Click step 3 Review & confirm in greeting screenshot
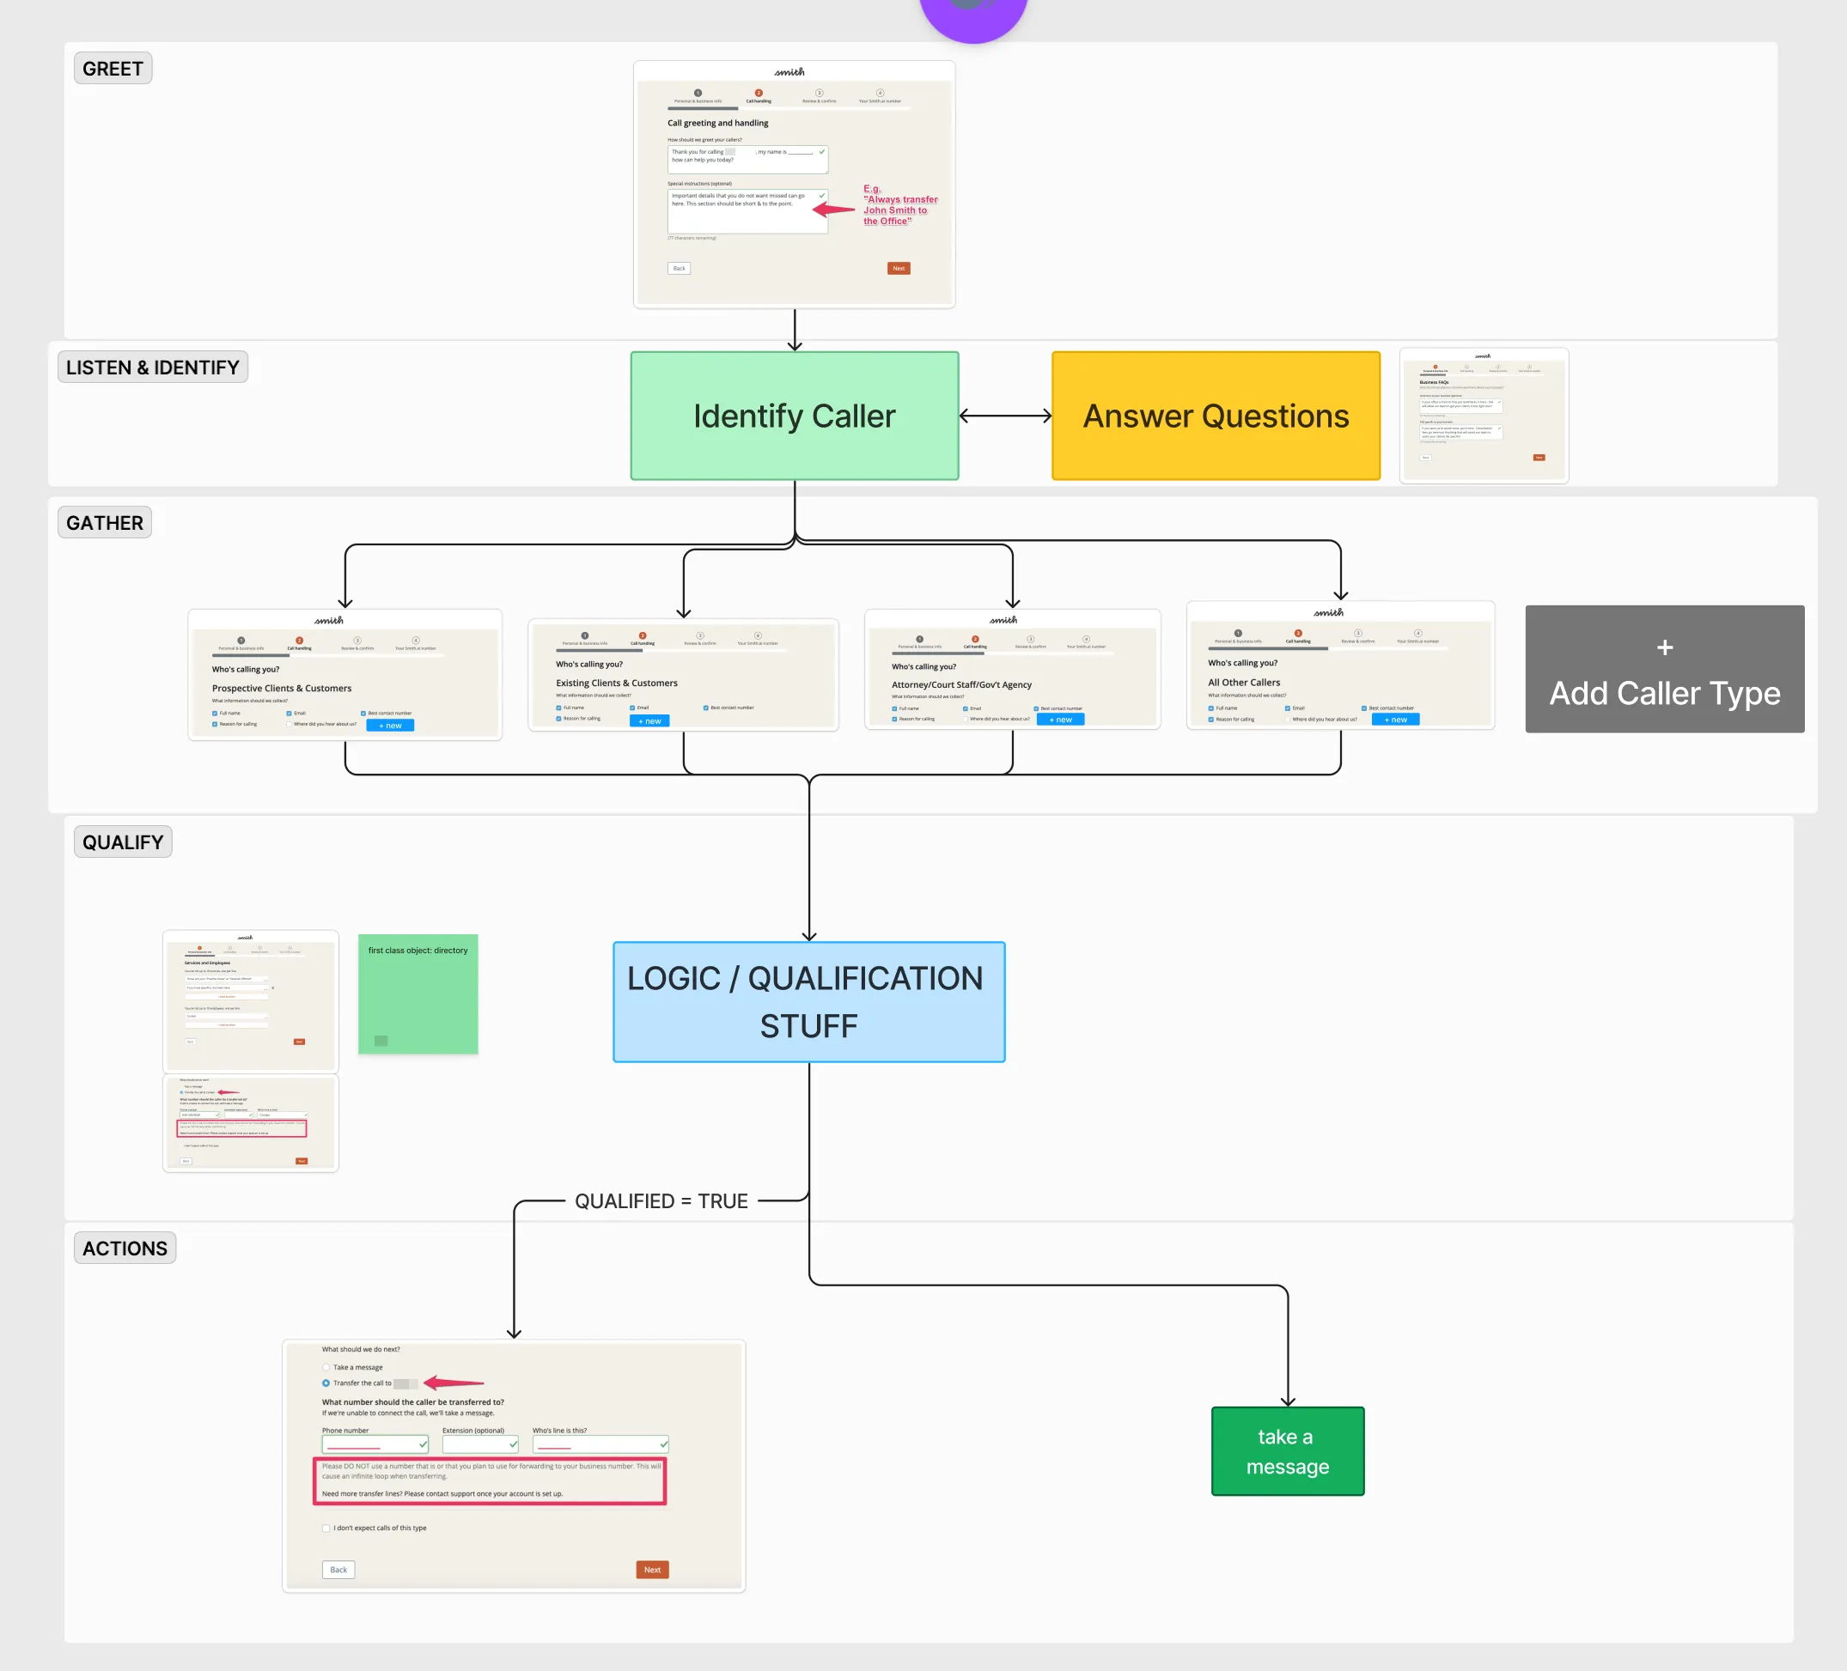 click(819, 96)
